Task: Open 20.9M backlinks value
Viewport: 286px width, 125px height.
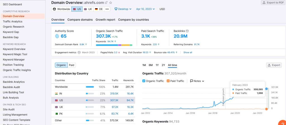Action: tap(180, 36)
